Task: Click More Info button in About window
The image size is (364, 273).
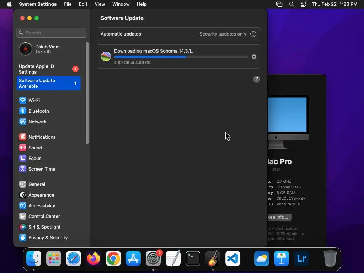Action: [x=279, y=217]
